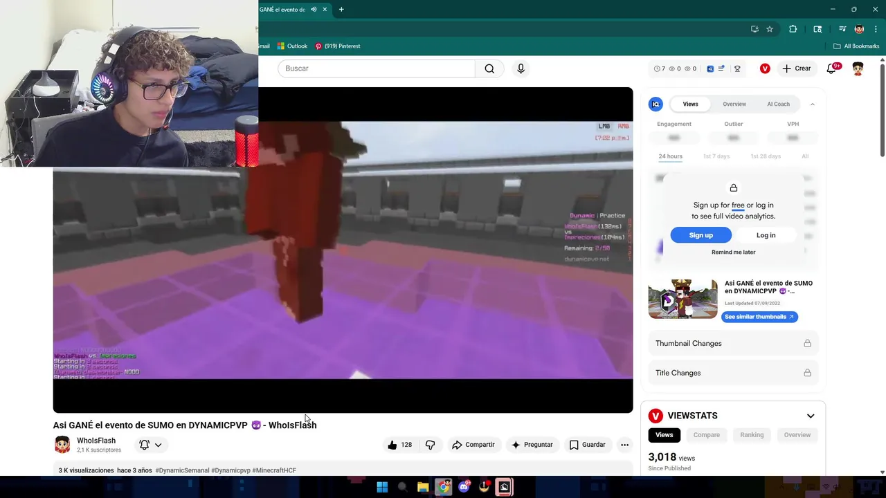The image size is (886, 498).
Task: Select ViewStats Overview tab
Action: click(x=797, y=435)
